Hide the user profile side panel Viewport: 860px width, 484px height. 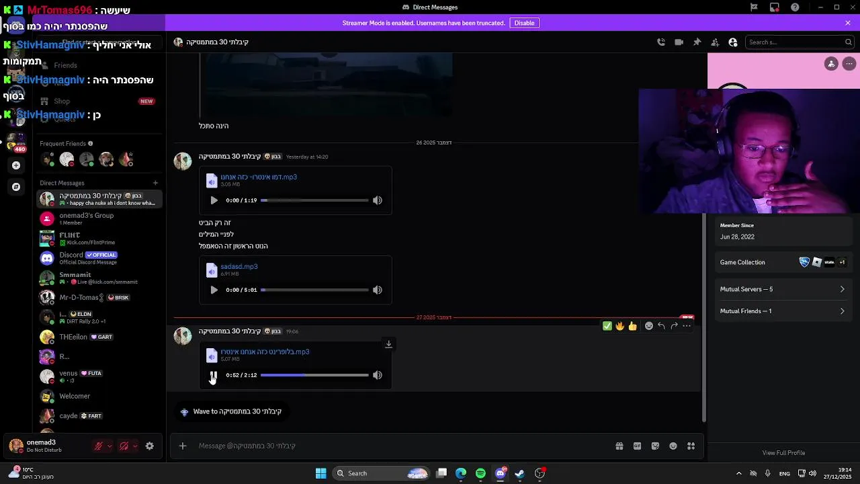pos(733,42)
